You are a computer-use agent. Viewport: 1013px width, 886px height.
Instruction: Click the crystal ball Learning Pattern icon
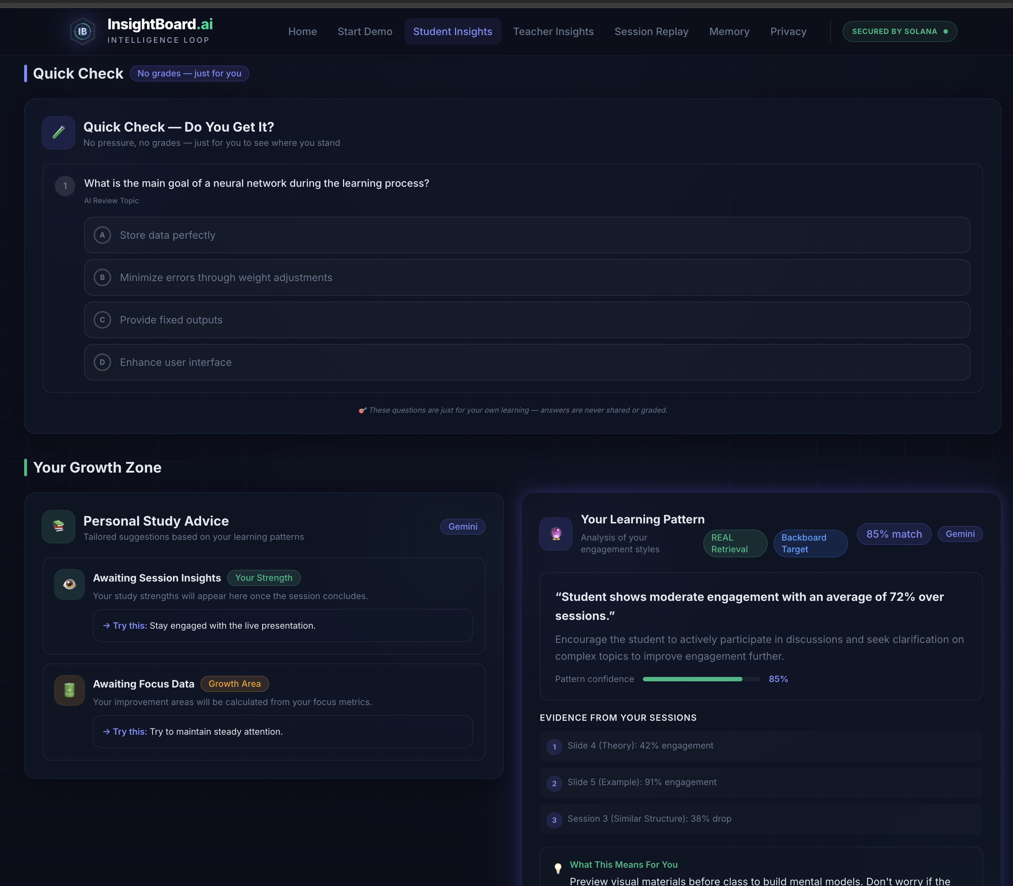point(556,534)
